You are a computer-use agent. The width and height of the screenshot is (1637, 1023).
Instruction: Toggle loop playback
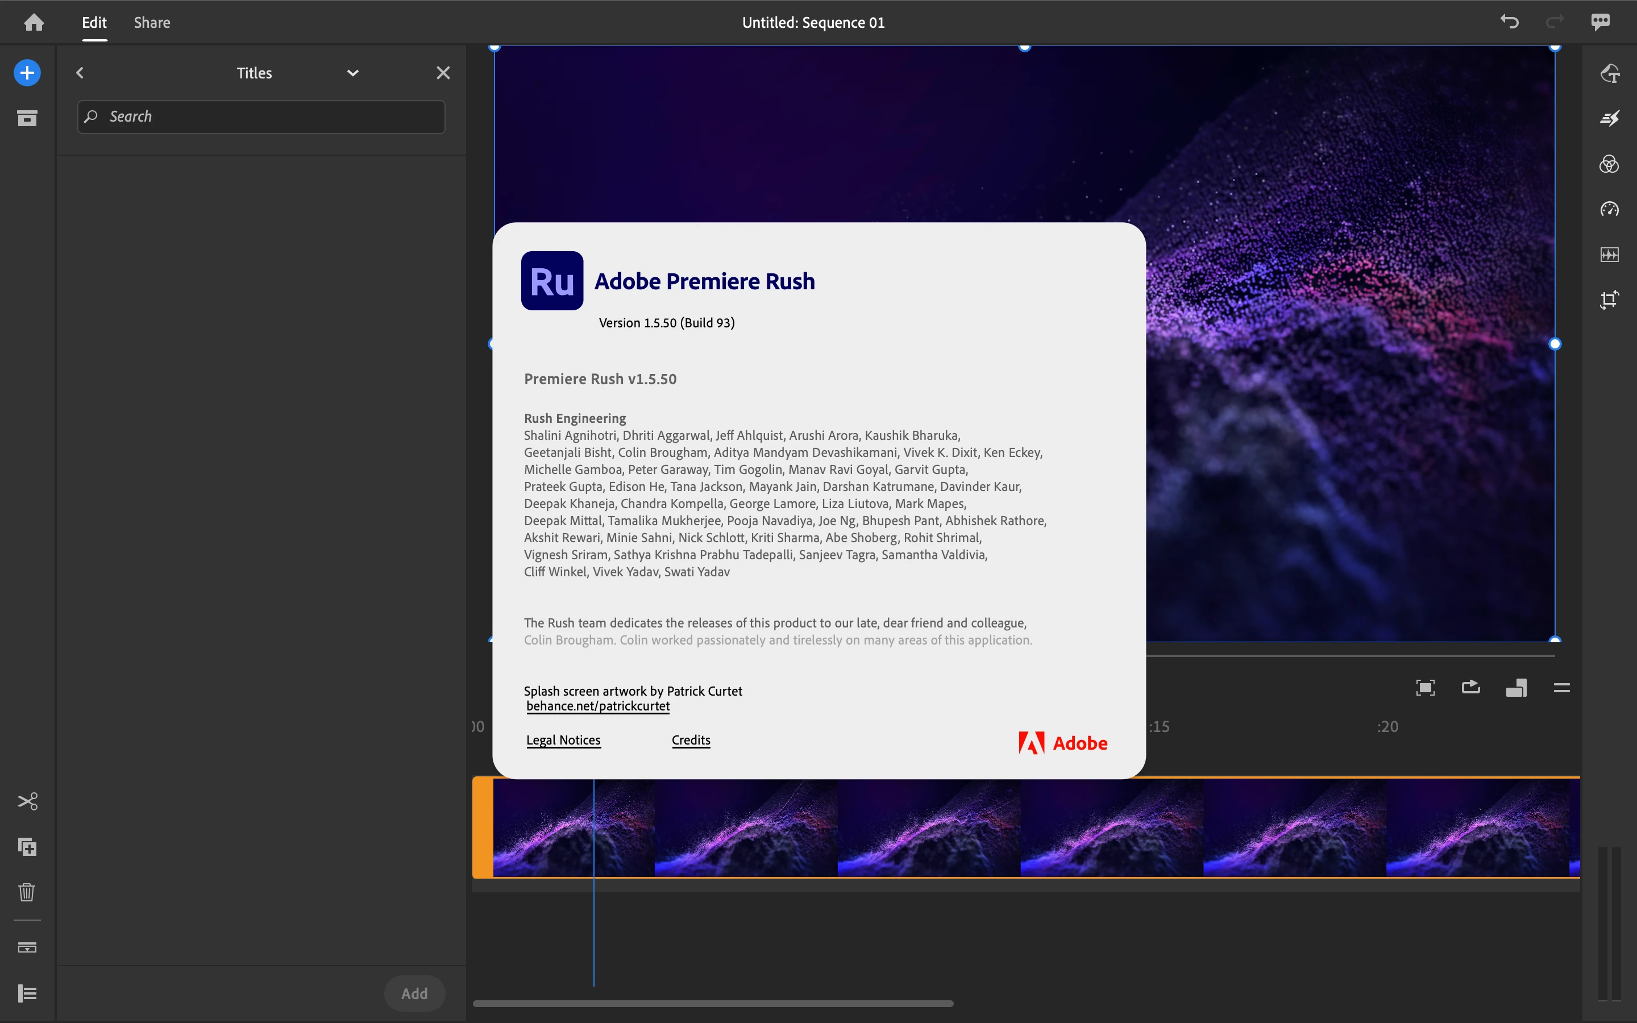point(1470,688)
